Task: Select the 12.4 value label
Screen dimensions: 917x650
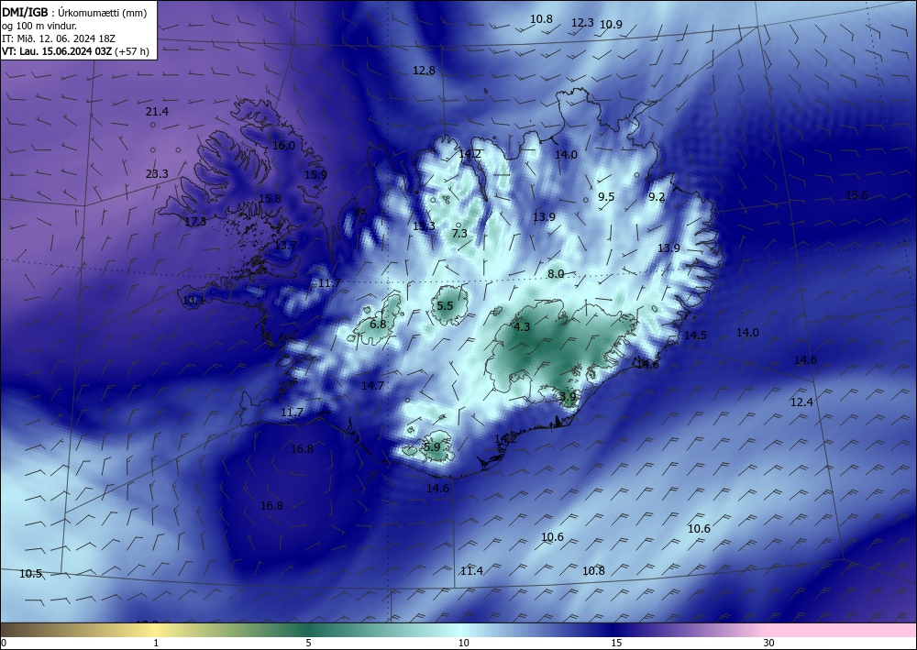Action: (x=801, y=402)
